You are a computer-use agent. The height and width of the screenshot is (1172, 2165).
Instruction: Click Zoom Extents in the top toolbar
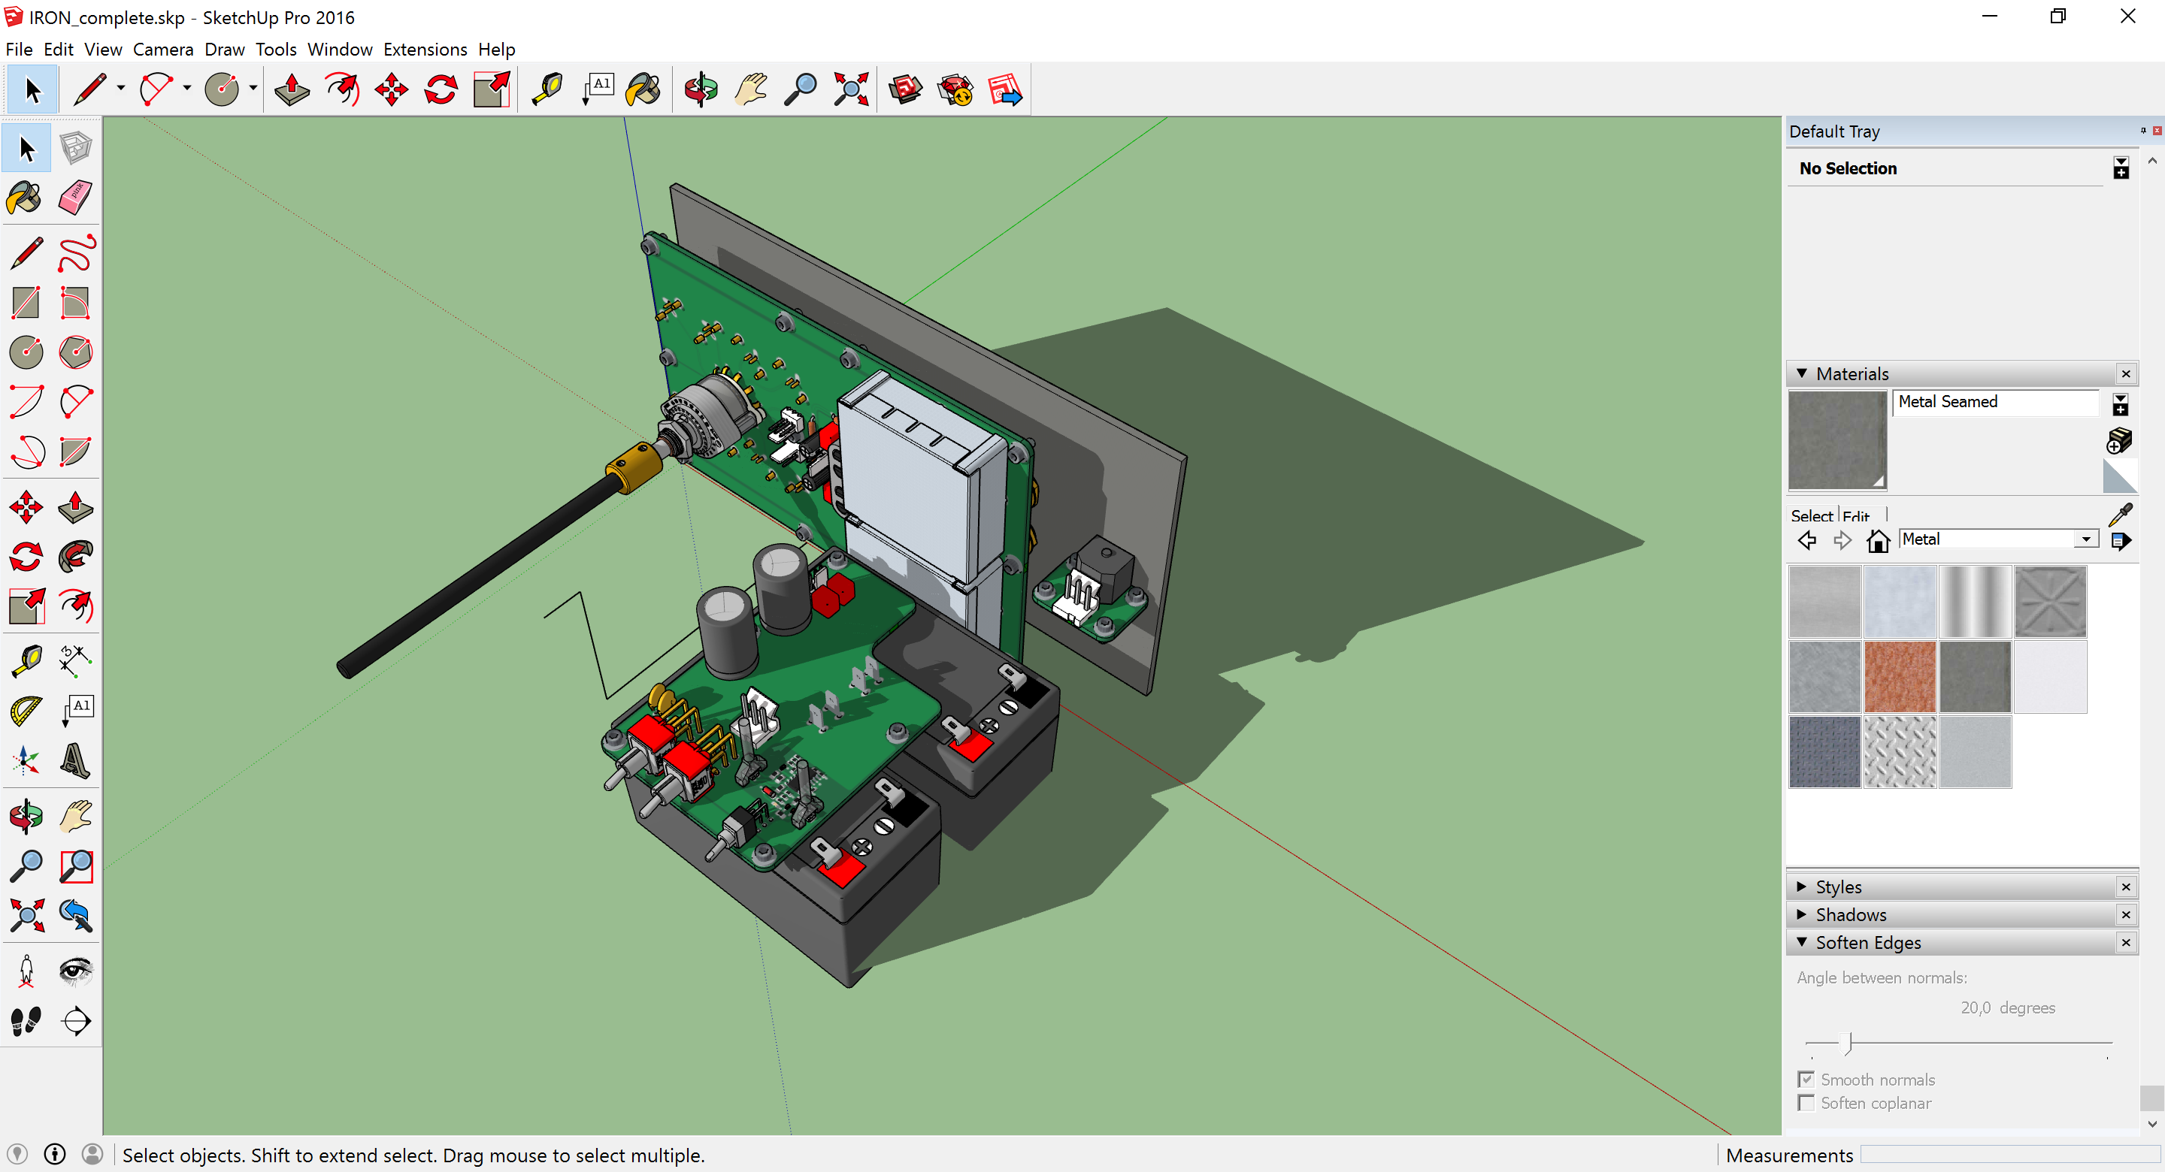click(x=850, y=89)
